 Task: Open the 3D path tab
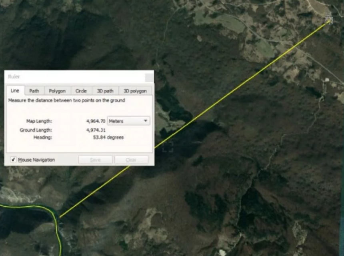tap(105, 91)
